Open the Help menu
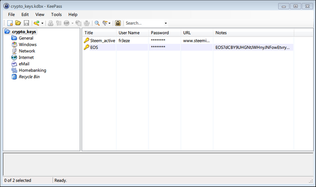 tap(73, 14)
